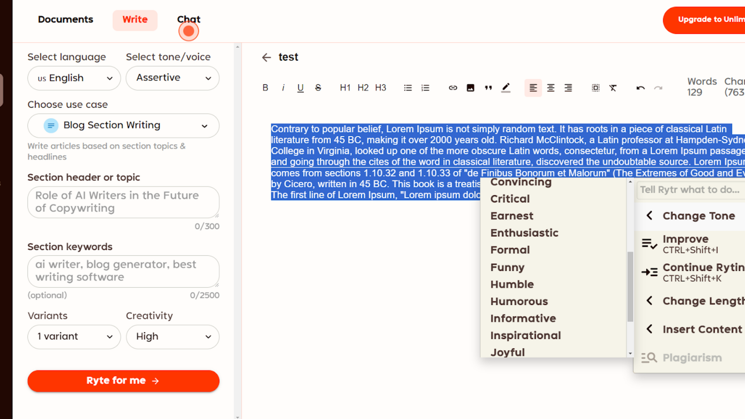
Task: Select the text highlight pen tool
Action: 506,88
